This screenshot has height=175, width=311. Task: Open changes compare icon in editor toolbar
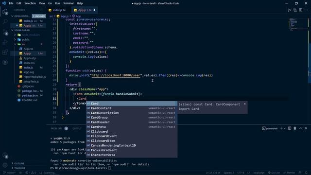pyautogui.click(x=295, y=10)
